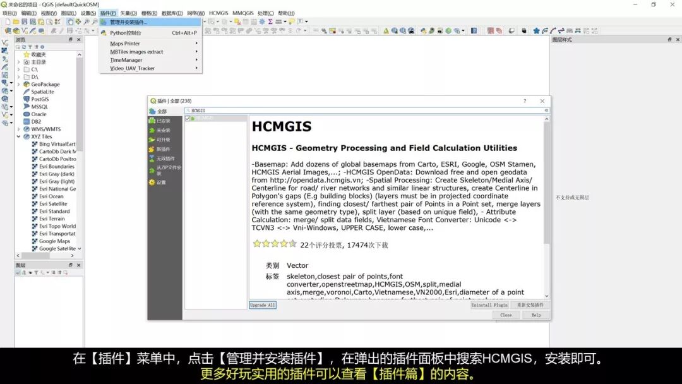Viewport: 682px width, 384px height.
Task: Open Python控制台 menu entry
Action: [x=150, y=33]
